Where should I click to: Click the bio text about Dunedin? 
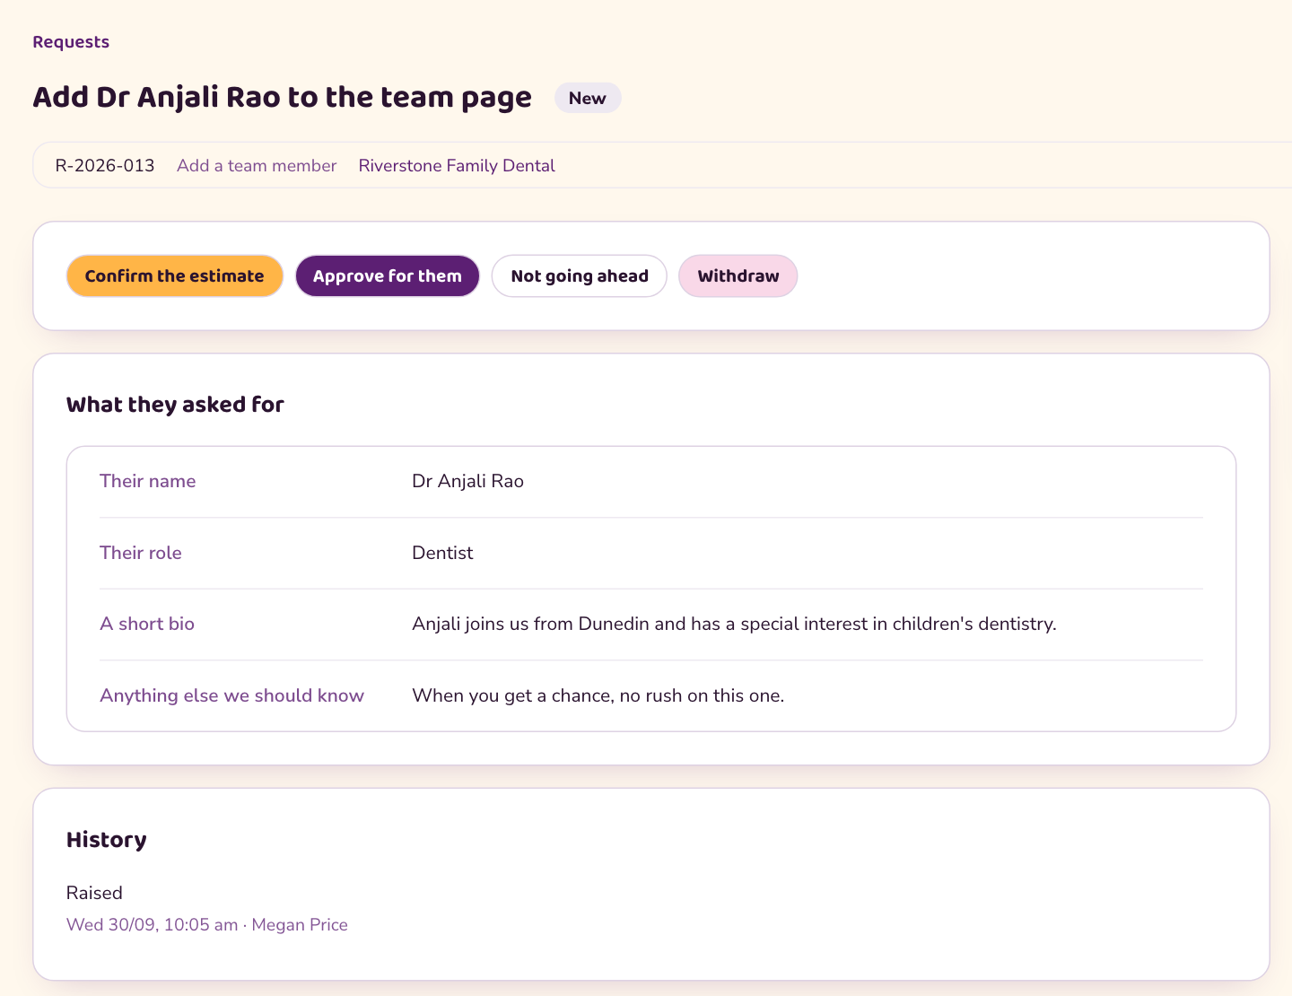pos(735,624)
